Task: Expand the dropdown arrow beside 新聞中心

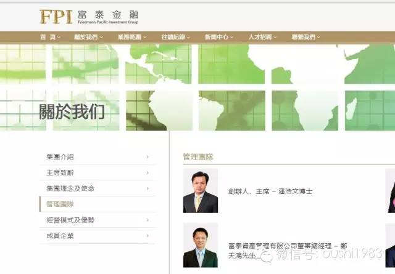Action: pyautogui.click(x=231, y=37)
